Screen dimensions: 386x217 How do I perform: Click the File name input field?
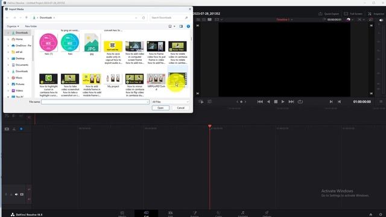(x=95, y=102)
